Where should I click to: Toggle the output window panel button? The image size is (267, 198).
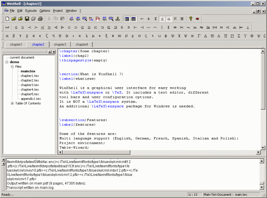pyautogui.click(x=133, y=19)
